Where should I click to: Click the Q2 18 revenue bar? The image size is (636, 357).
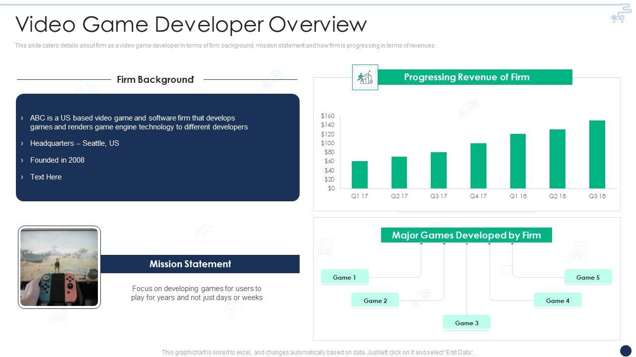[x=557, y=159]
